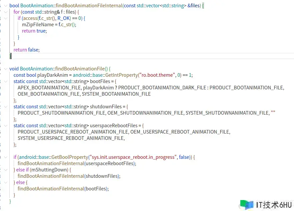The width and height of the screenshot is (294, 211).
Task: Fold the userspaceRebootFiles vector initializer
Action: [x=6, y=126]
